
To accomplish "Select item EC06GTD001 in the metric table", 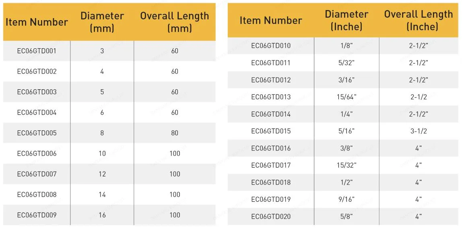I will click(x=37, y=51).
